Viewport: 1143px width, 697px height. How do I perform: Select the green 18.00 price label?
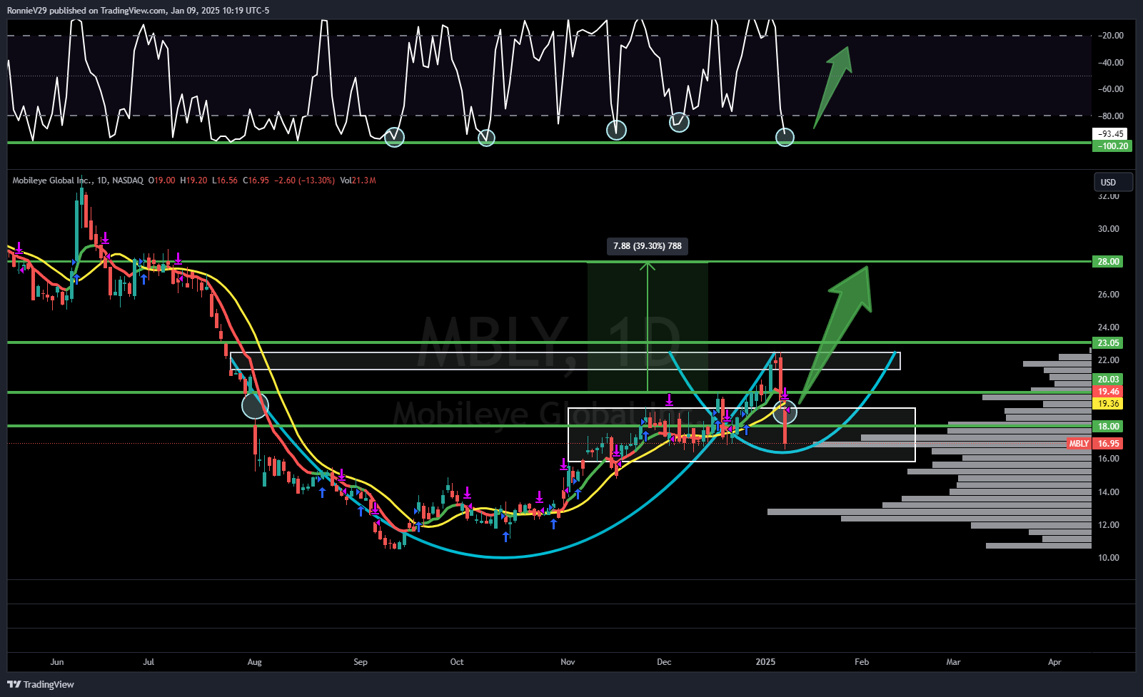pyautogui.click(x=1108, y=427)
